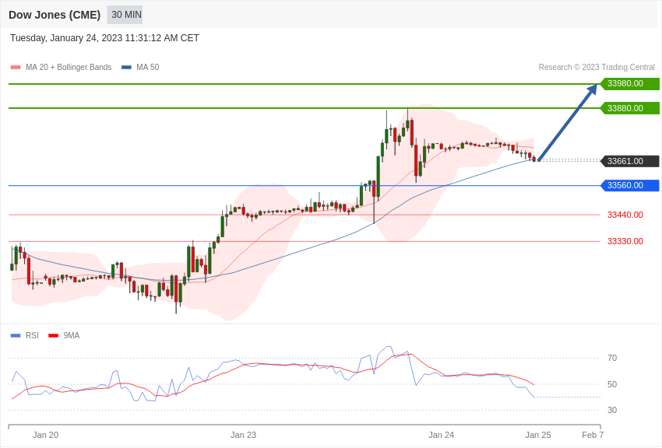Click the Jan 23 date axis label
Image resolution: width=662 pixels, height=448 pixels.
[243, 435]
